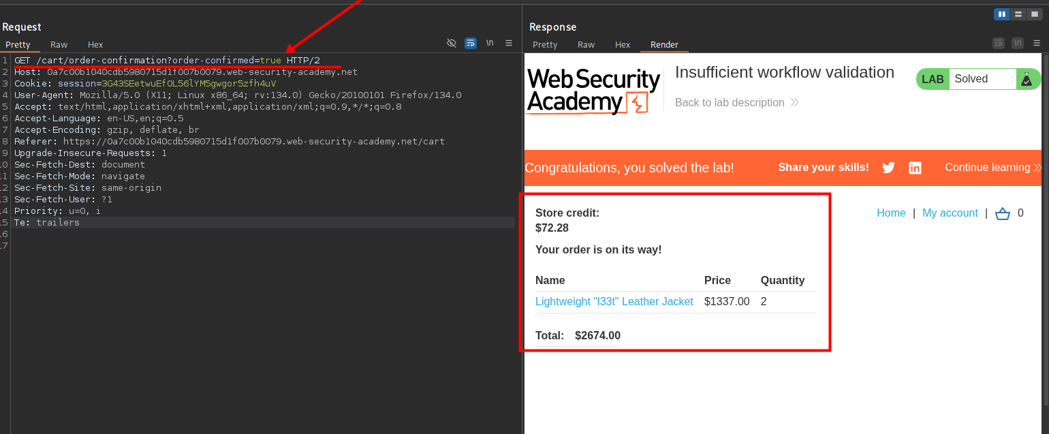Toggle show newline characters in Request
The image size is (1049, 434).
pos(490,43)
